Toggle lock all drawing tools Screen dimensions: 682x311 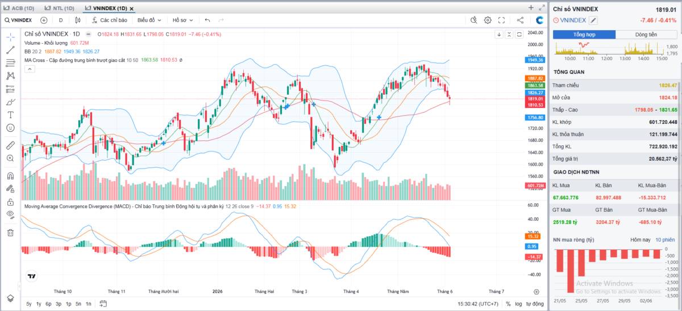click(x=10, y=201)
